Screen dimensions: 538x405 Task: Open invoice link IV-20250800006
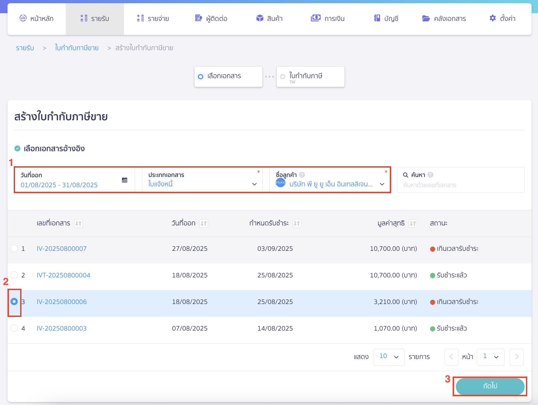point(61,302)
